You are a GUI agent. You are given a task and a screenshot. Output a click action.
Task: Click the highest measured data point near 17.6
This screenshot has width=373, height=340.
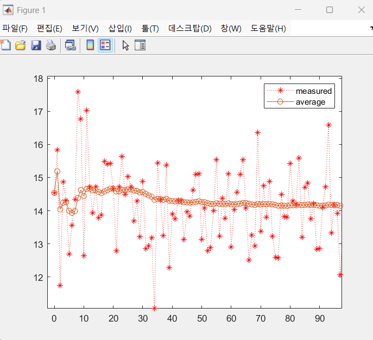[78, 92]
